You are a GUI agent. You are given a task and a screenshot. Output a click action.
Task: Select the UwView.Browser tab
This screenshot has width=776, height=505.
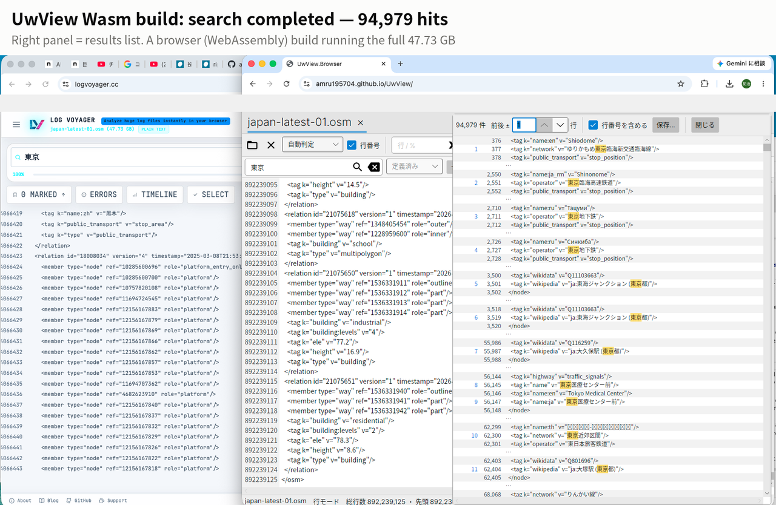[336, 64]
